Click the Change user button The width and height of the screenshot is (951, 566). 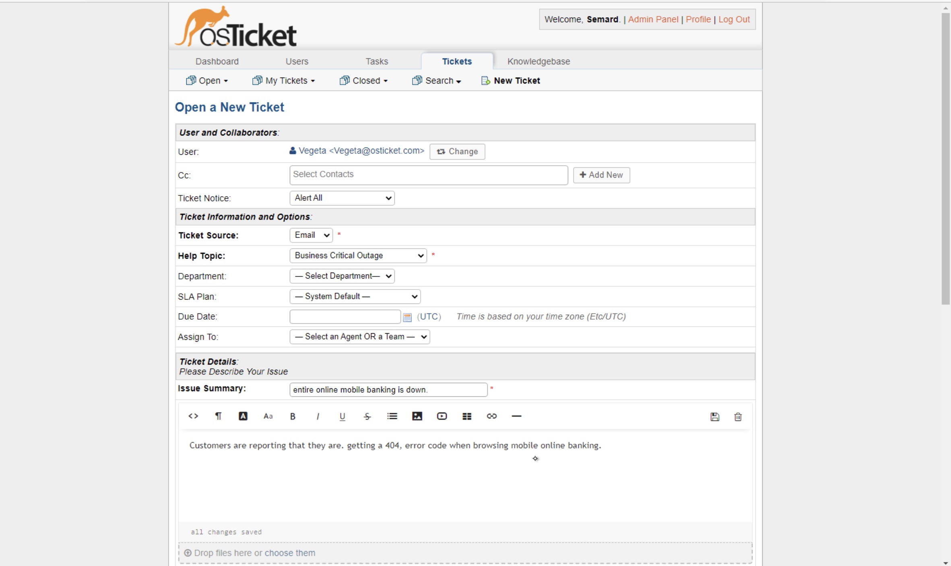(457, 152)
